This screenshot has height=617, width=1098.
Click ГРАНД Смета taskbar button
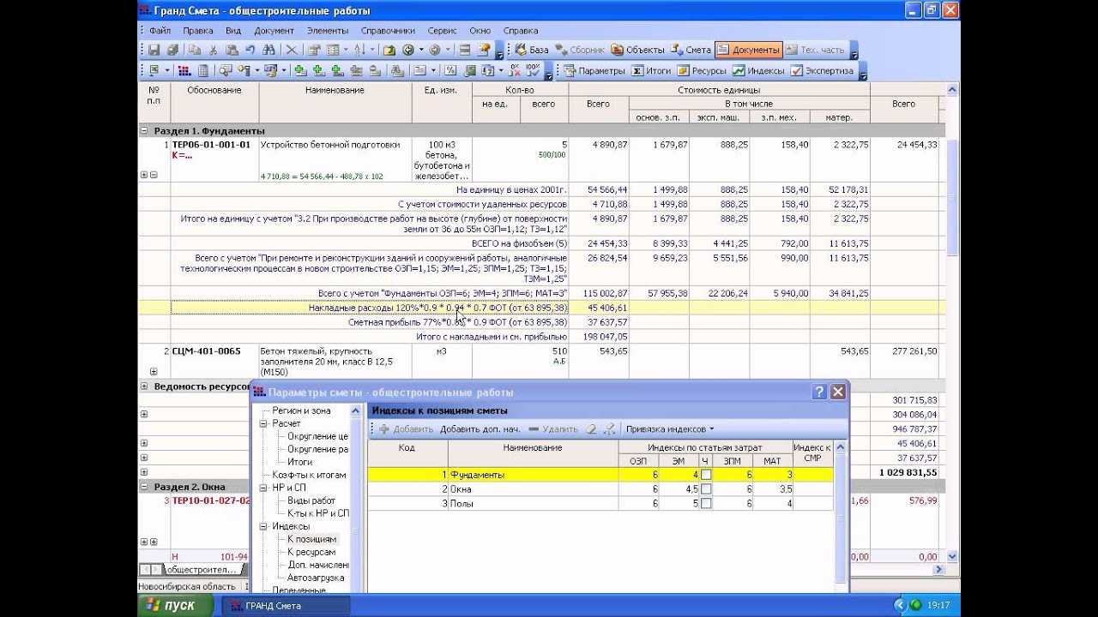[x=287, y=605]
